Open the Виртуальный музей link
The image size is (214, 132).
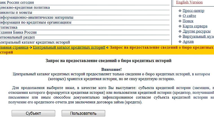click(x=198, y=37)
